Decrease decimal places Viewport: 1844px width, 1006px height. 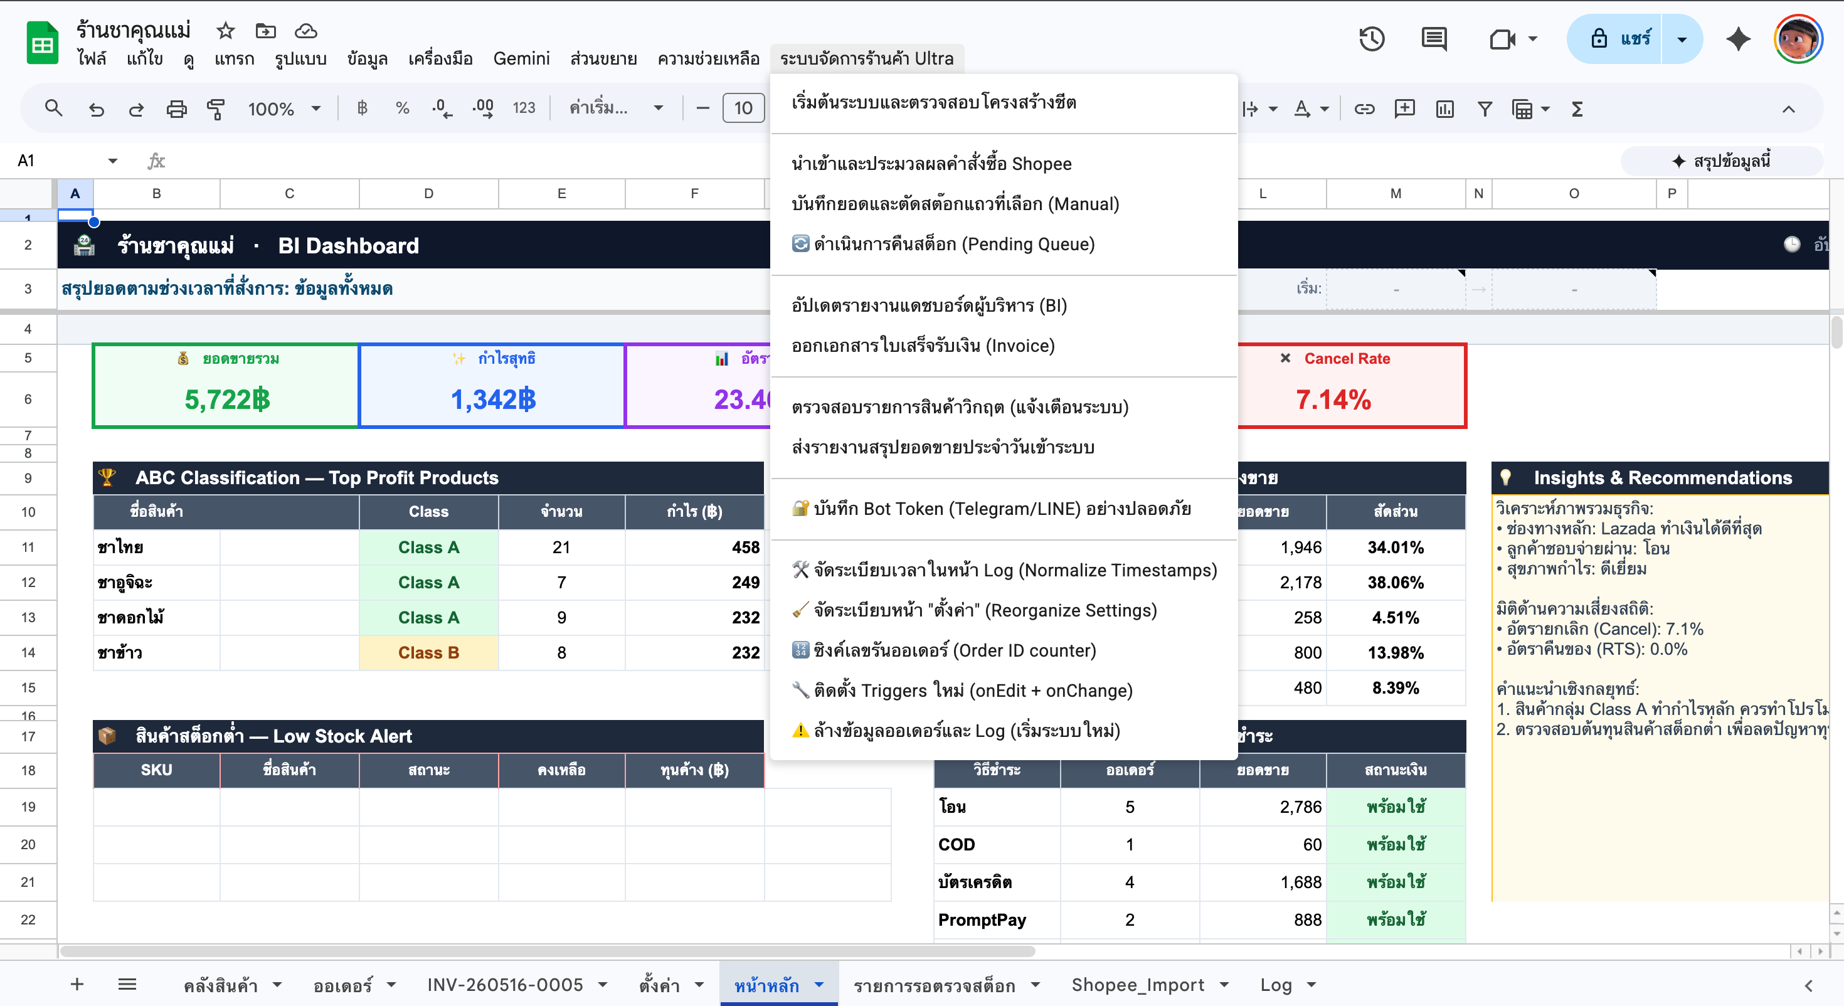(442, 109)
